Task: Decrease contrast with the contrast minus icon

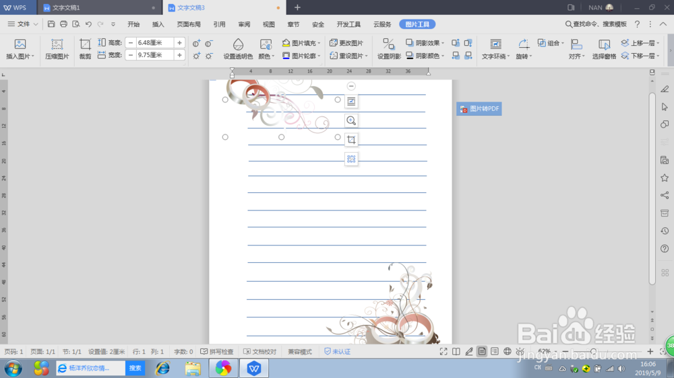Action: 209,43
